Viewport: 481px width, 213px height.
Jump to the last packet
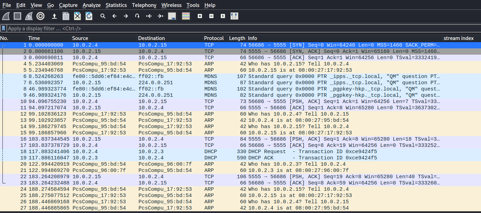pyautogui.click(x=160, y=16)
